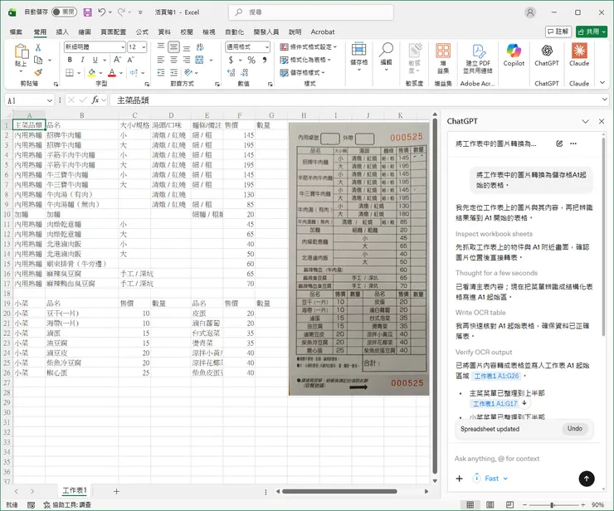The image size is (614, 511).
Task: Send the ChatGPT message with arrow button
Action: tap(586, 479)
